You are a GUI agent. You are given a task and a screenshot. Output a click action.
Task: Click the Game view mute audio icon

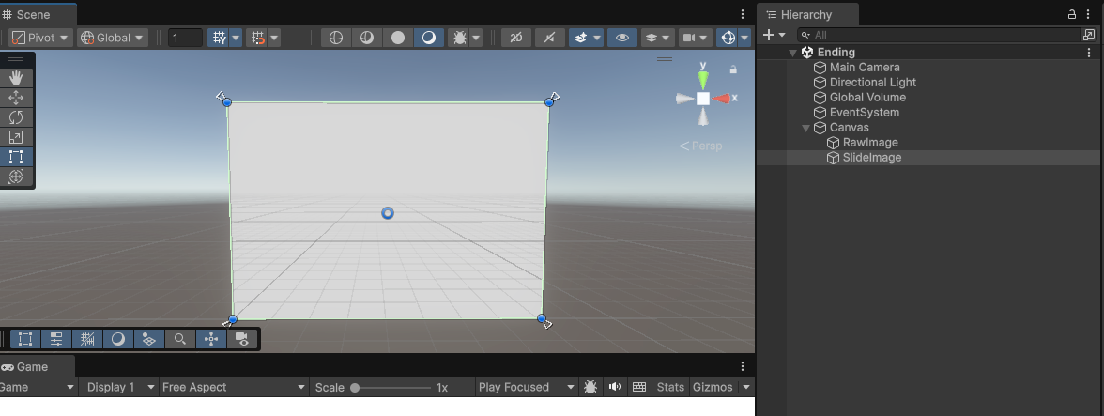coord(615,387)
